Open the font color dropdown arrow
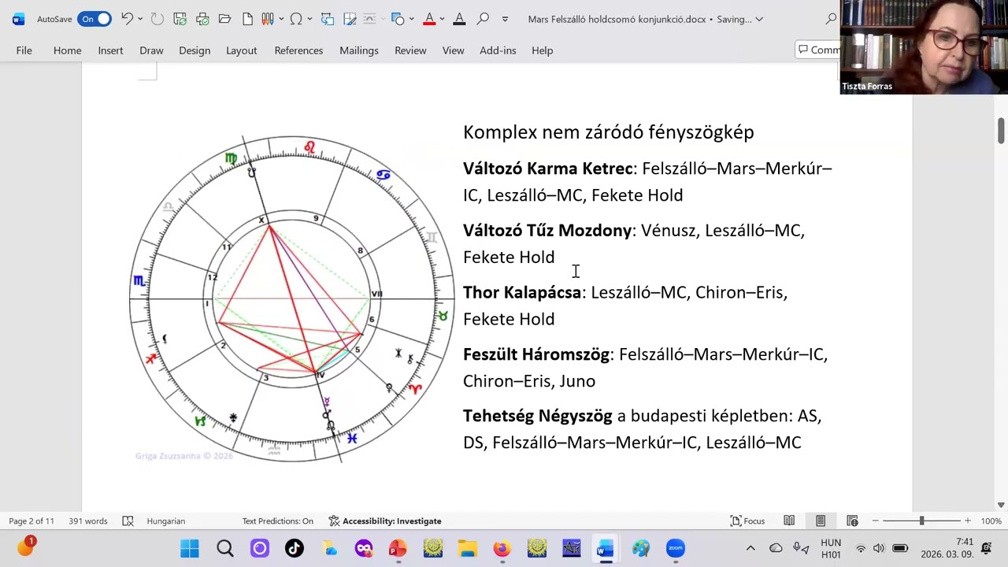This screenshot has width=1008, height=567. click(442, 19)
